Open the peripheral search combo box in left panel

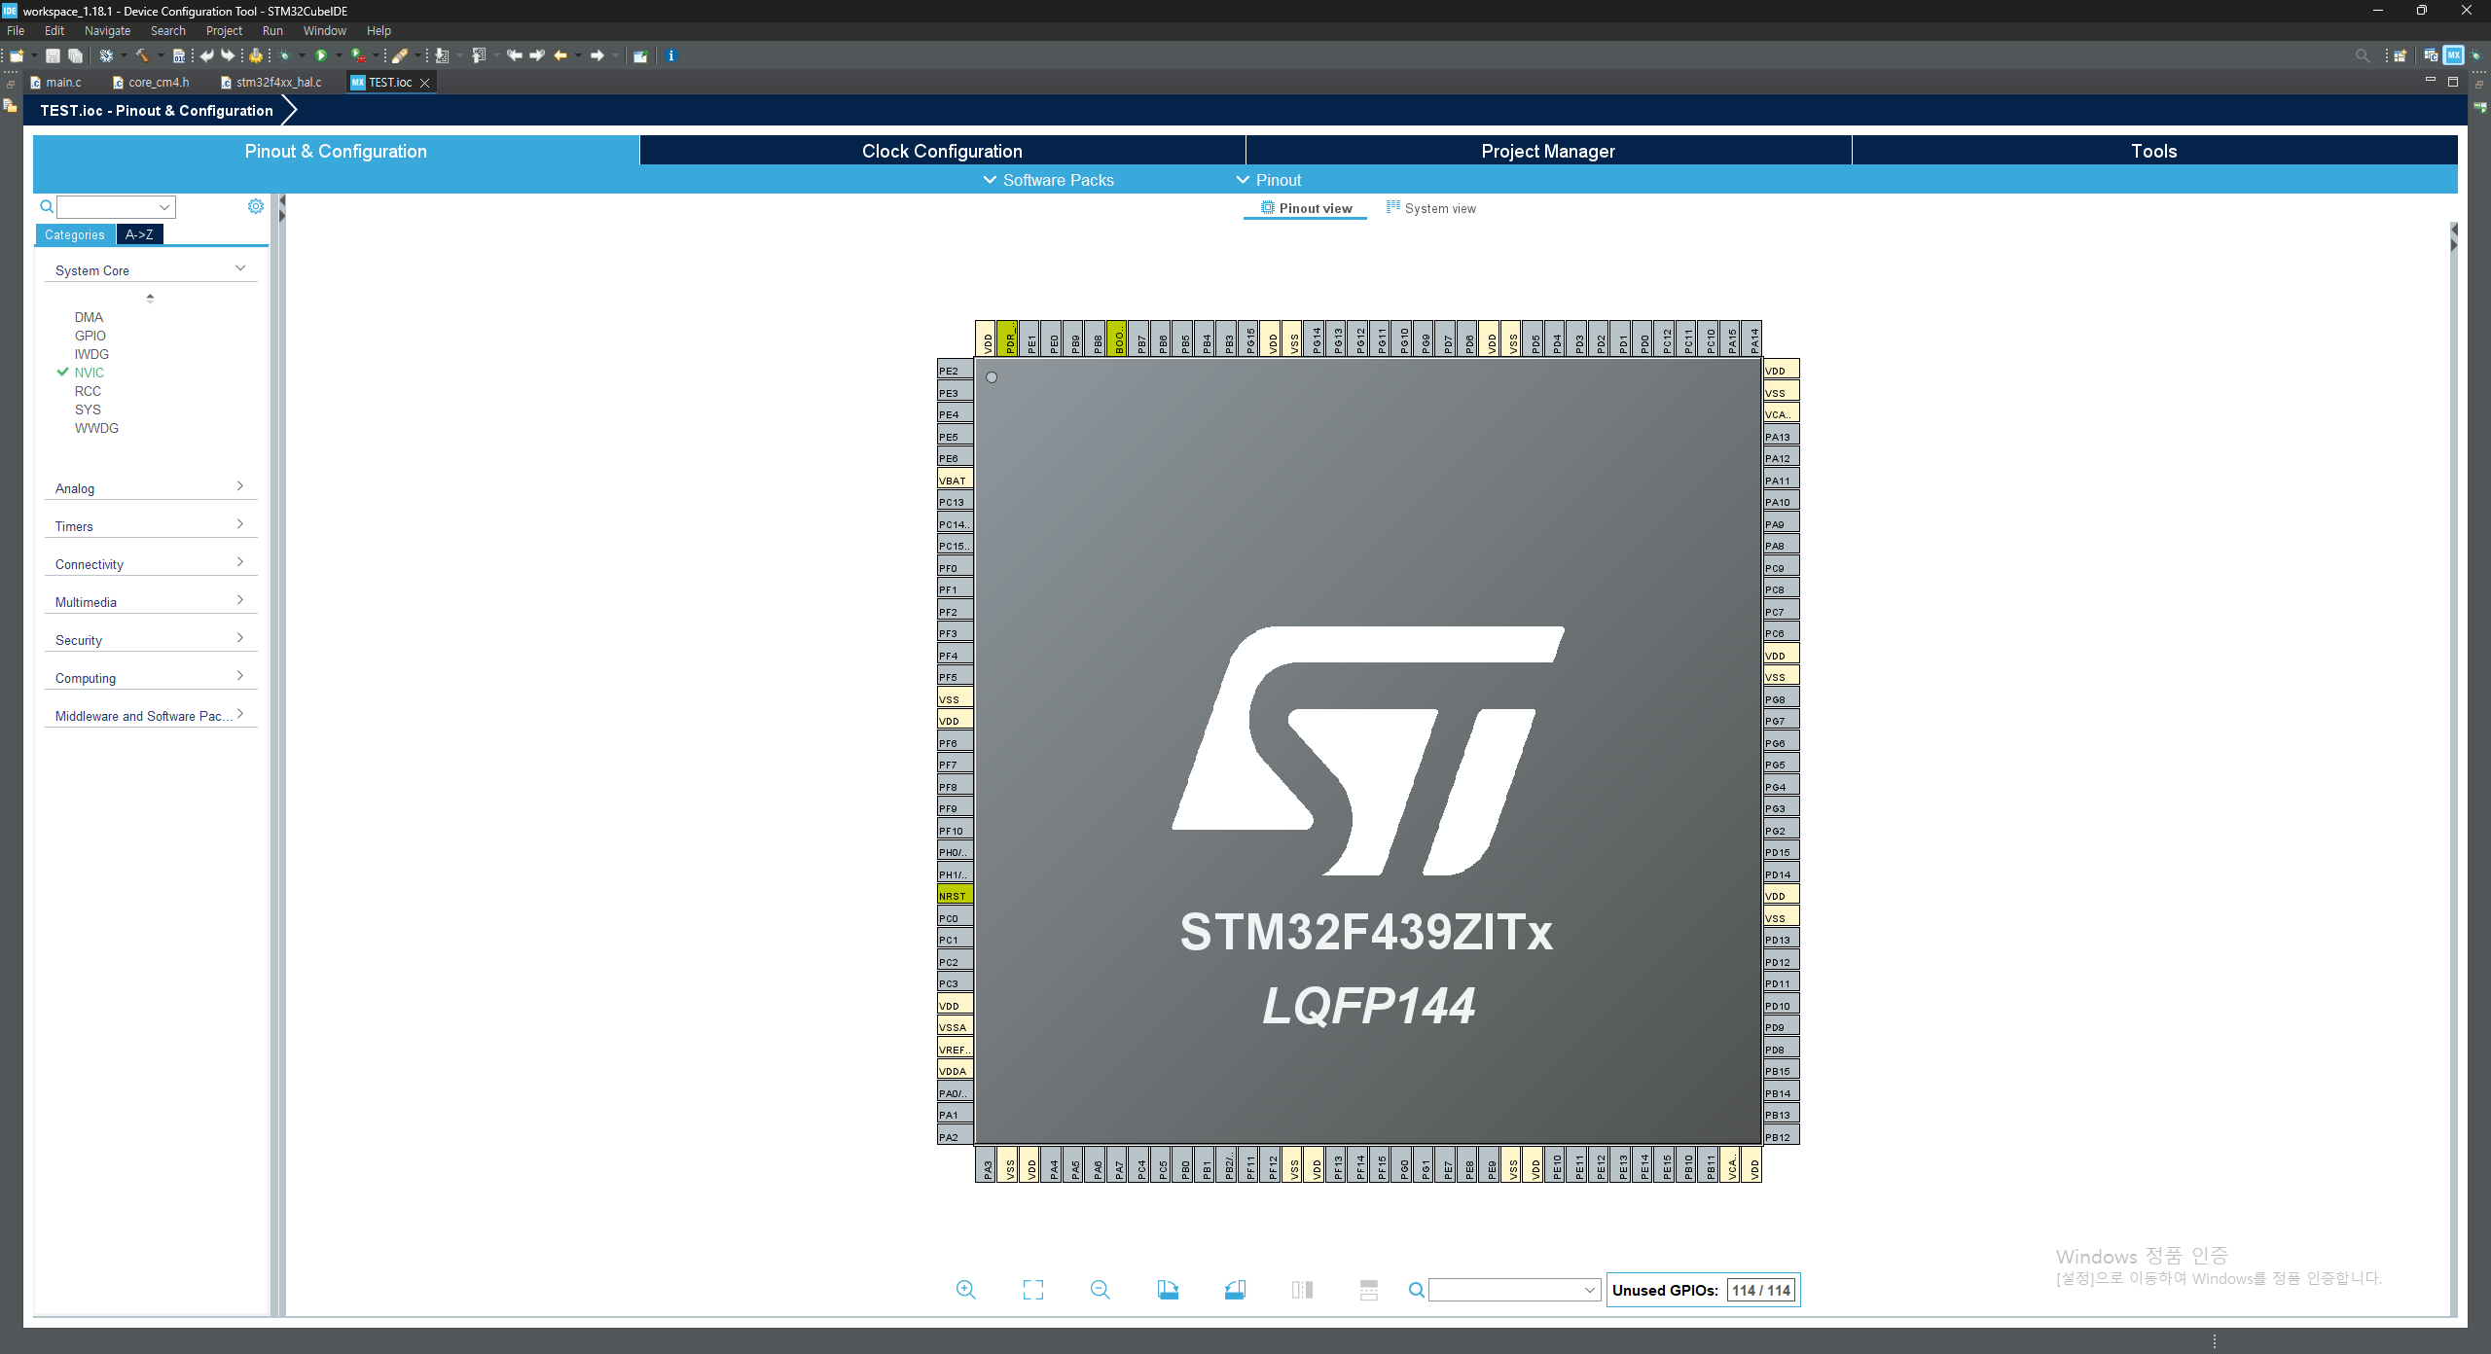pos(116,207)
